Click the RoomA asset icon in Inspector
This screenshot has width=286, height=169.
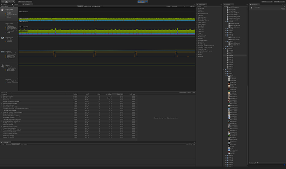pyautogui.click(x=252, y=8)
